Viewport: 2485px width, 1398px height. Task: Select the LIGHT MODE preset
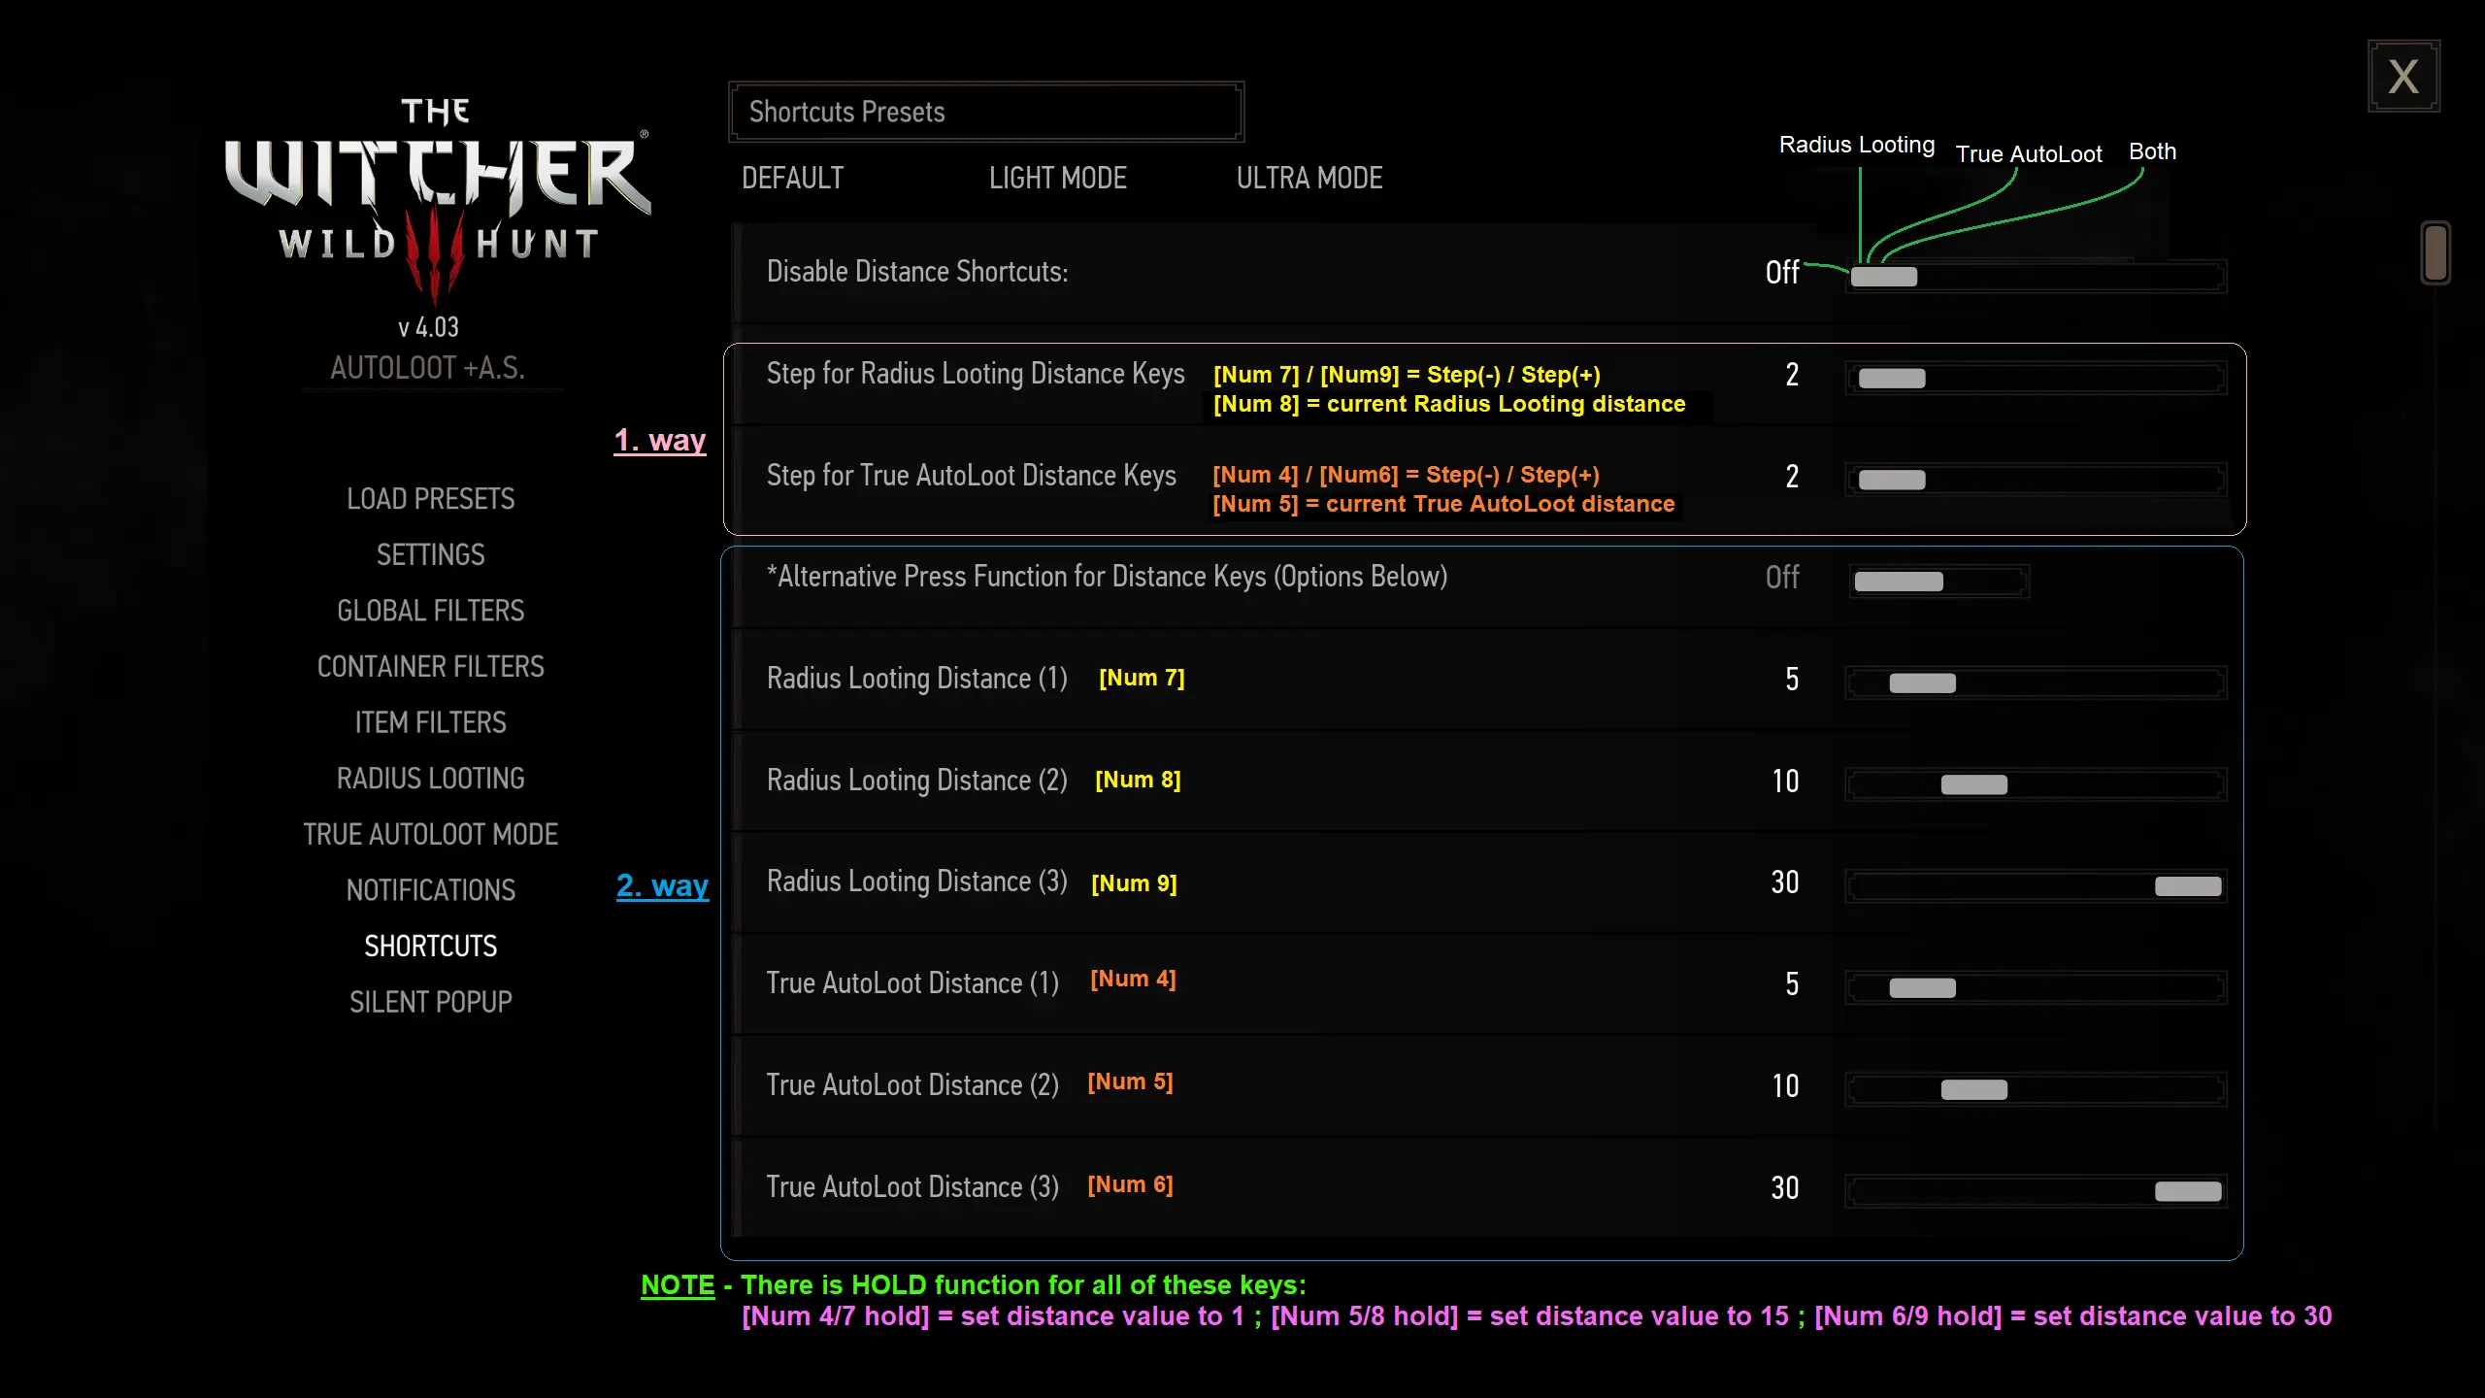(x=1057, y=179)
